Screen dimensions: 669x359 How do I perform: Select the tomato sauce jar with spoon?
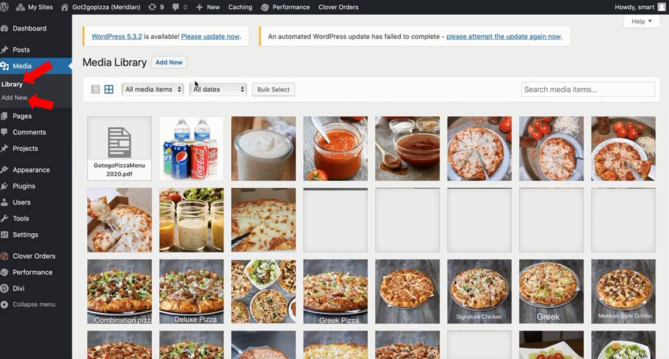(x=335, y=149)
